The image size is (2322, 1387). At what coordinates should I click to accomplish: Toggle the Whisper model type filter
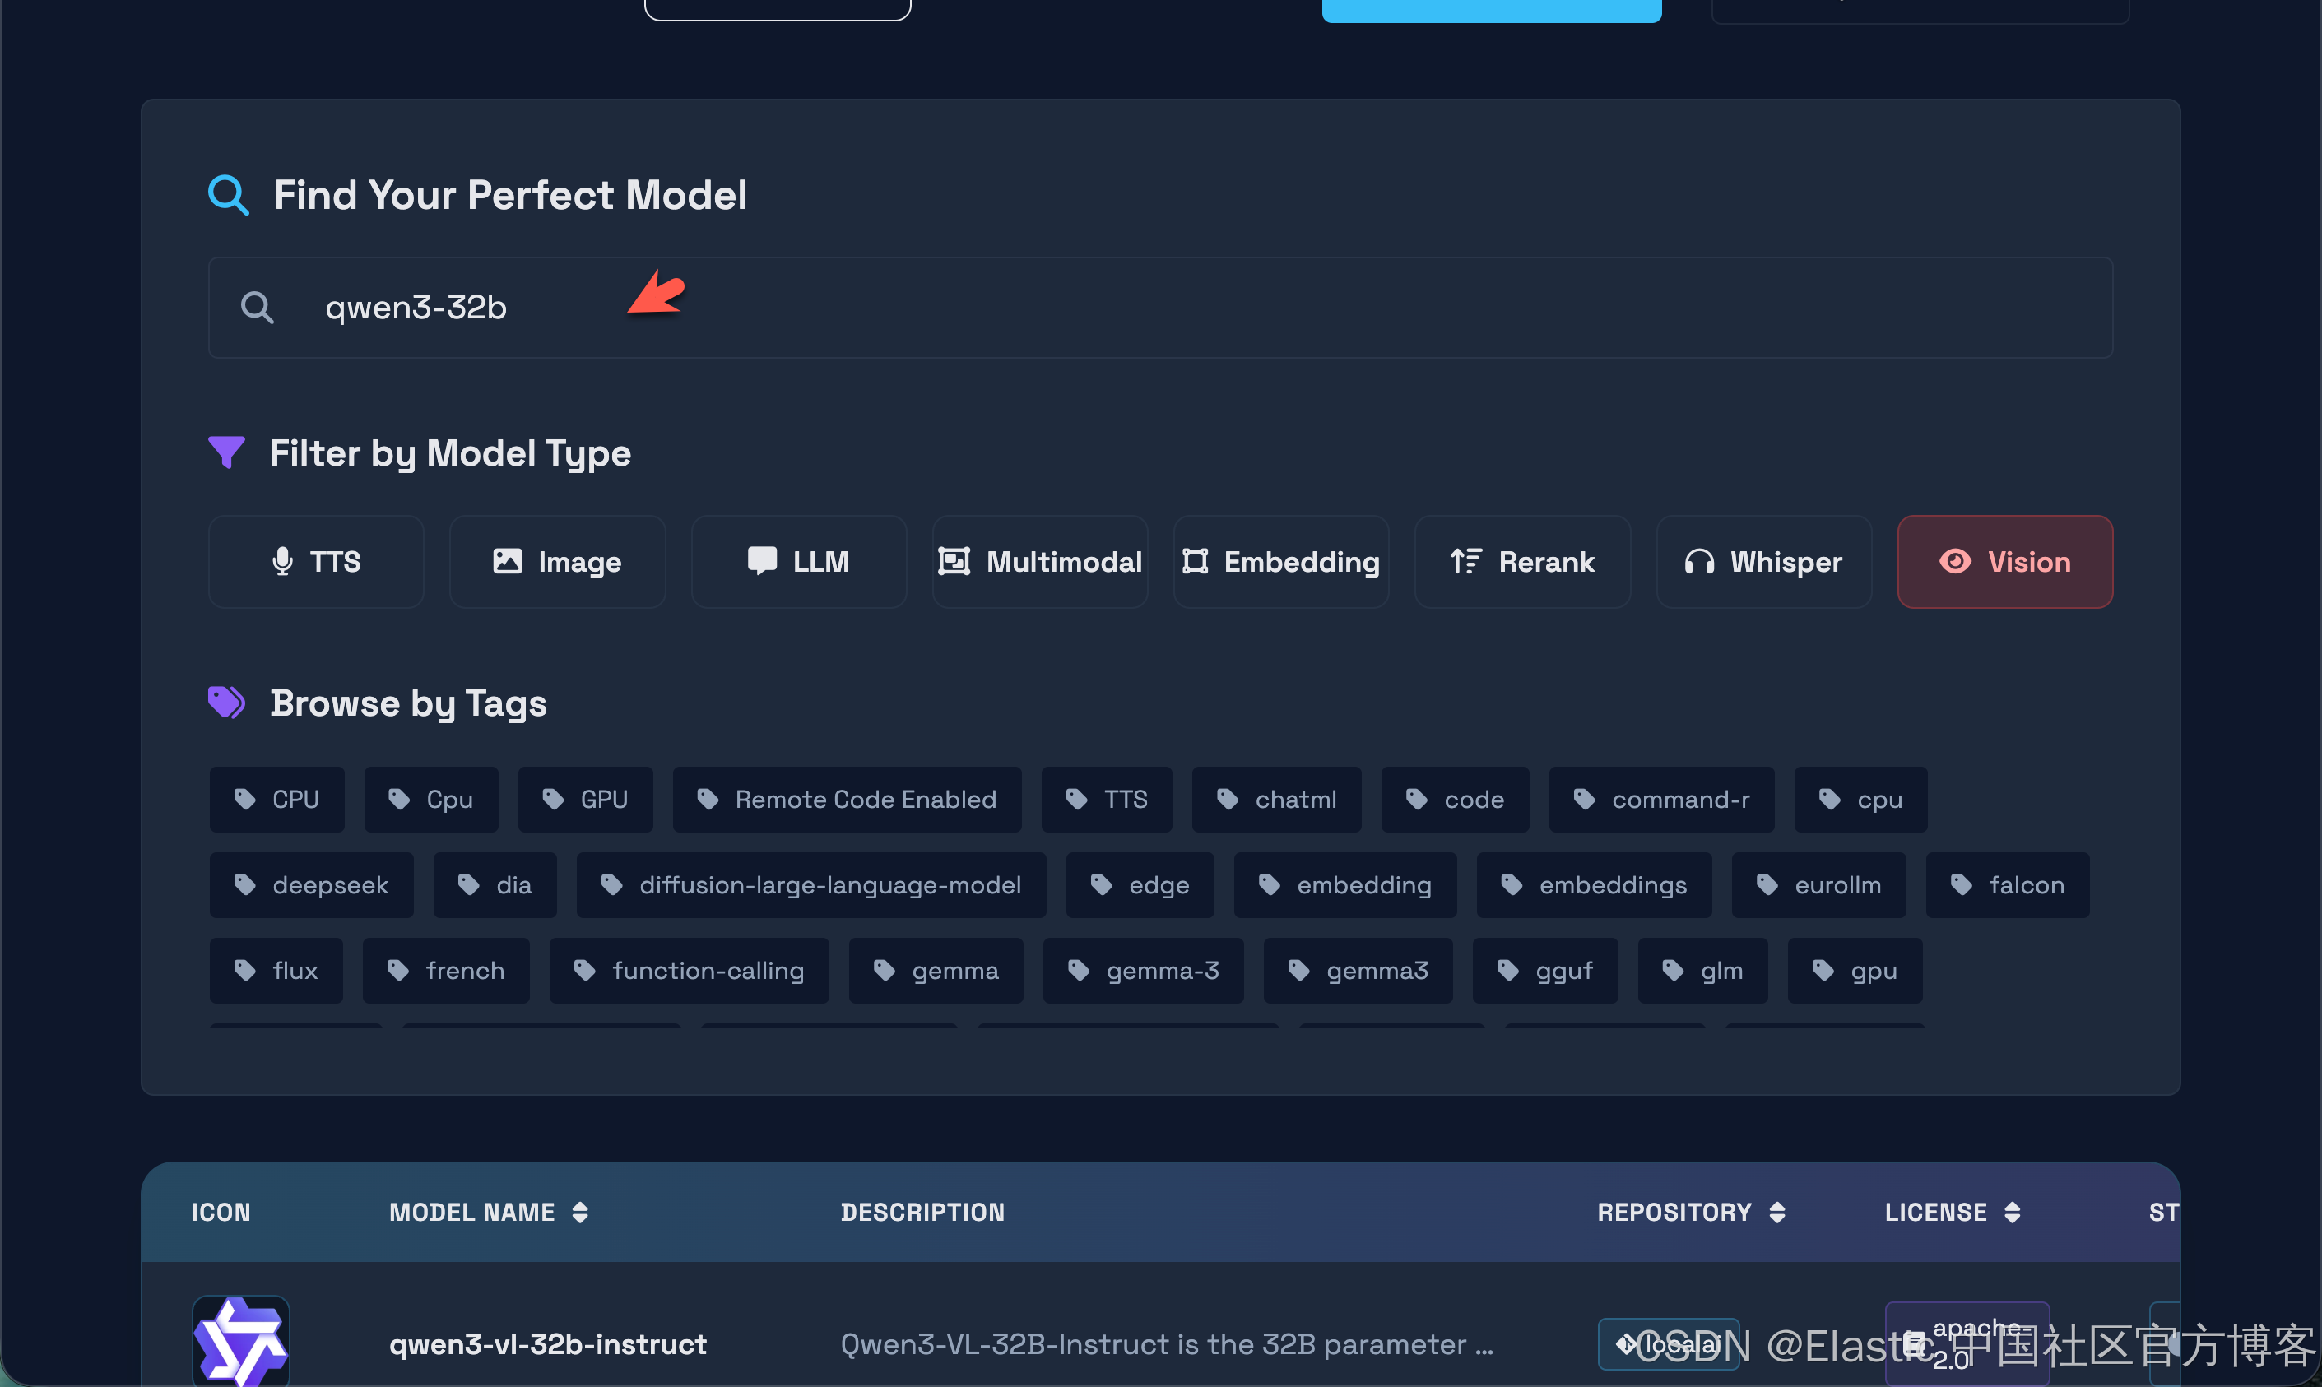[x=1763, y=562]
